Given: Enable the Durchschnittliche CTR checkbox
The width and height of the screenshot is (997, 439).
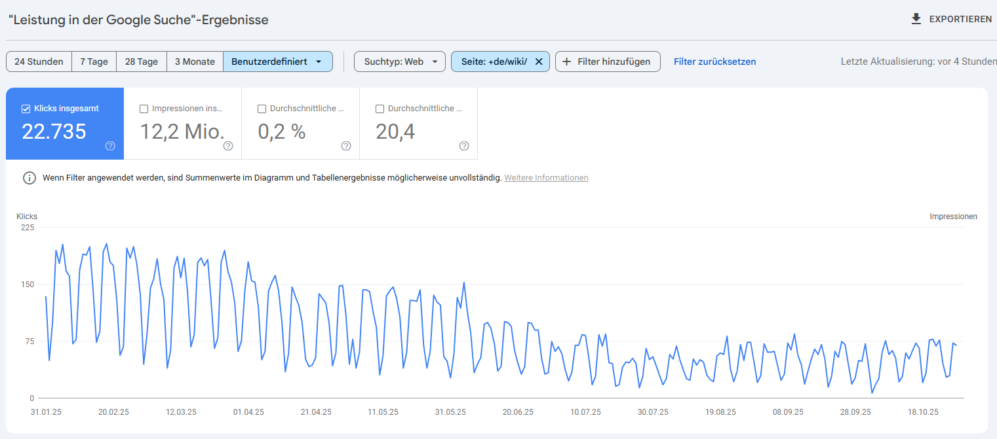Looking at the screenshot, I should click(x=262, y=109).
